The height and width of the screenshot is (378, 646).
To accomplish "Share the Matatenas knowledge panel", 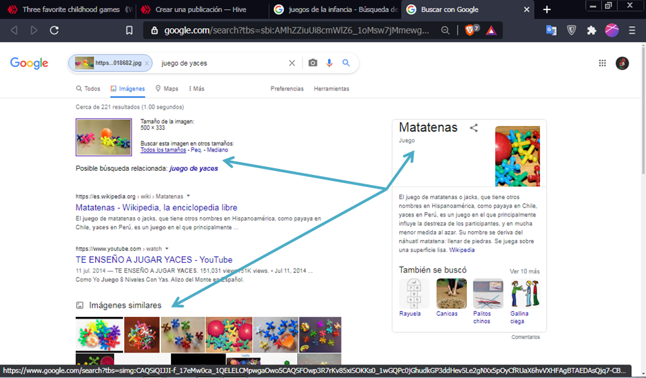I will [x=474, y=127].
